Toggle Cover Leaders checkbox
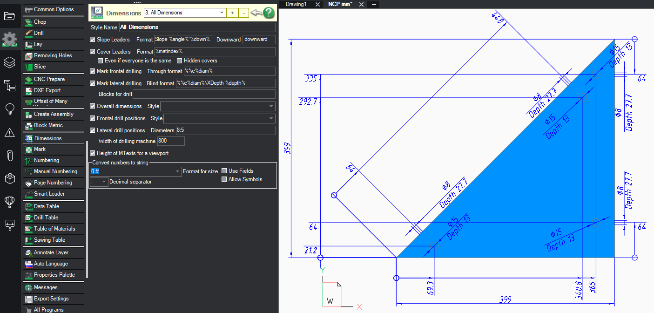This screenshot has height=313, width=654. click(93, 52)
